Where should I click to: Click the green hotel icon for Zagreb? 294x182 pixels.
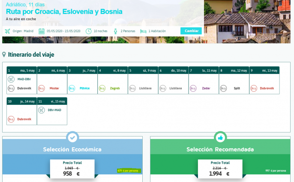(102, 88)
